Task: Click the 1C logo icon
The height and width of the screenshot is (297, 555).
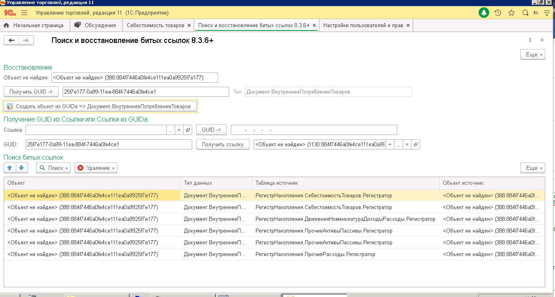Action: (9, 13)
